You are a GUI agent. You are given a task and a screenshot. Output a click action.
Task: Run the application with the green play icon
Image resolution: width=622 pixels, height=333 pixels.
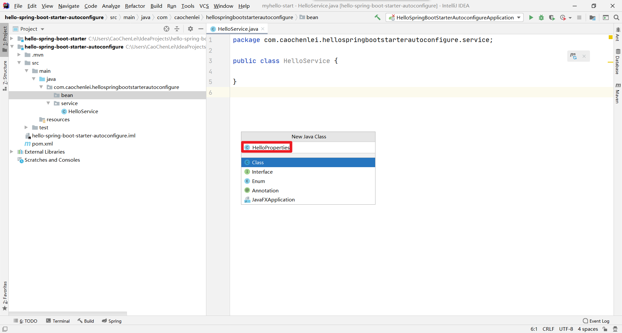[x=531, y=17]
